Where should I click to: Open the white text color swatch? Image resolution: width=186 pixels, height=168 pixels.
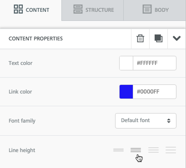click(x=126, y=63)
